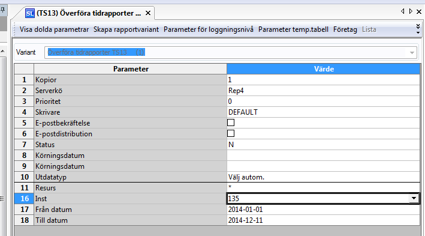Click the SL icon on the TS13 tab
The width and height of the screenshot is (425, 236).
click(x=30, y=13)
